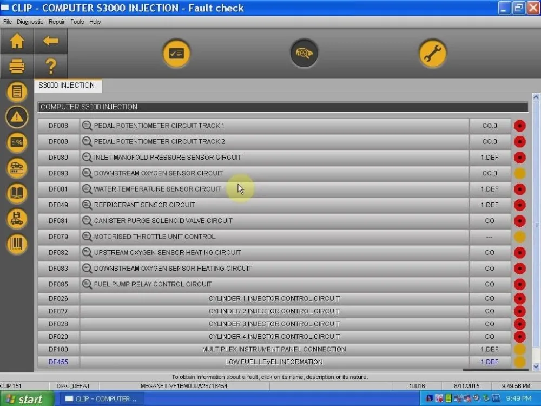Select the warning triangle fault icon

point(17,117)
